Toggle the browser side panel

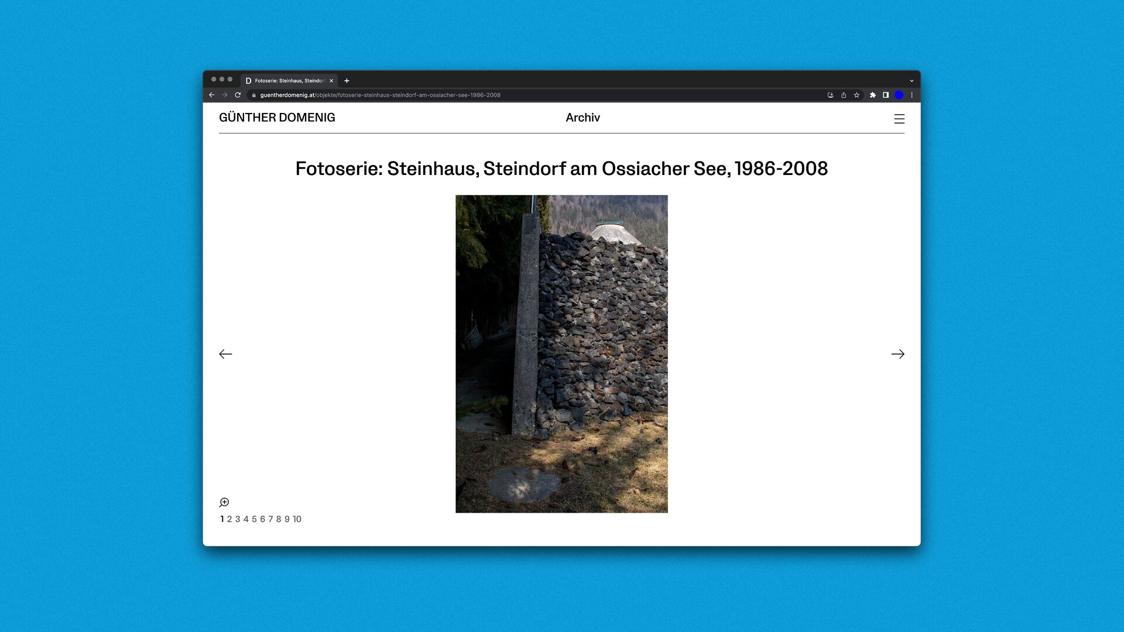click(x=886, y=95)
